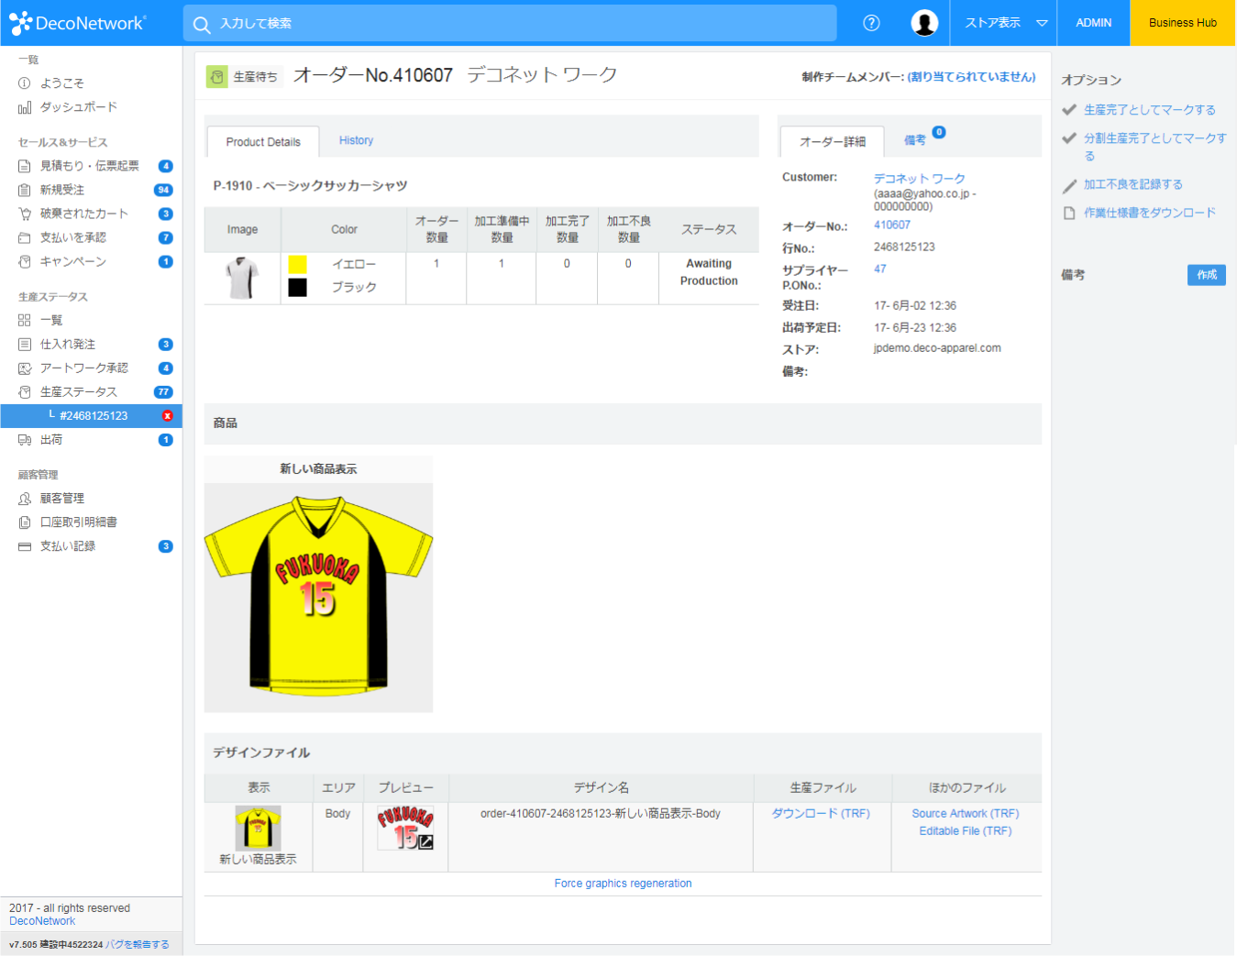Open the help question mark icon
The image size is (1237, 956).
[x=871, y=23]
